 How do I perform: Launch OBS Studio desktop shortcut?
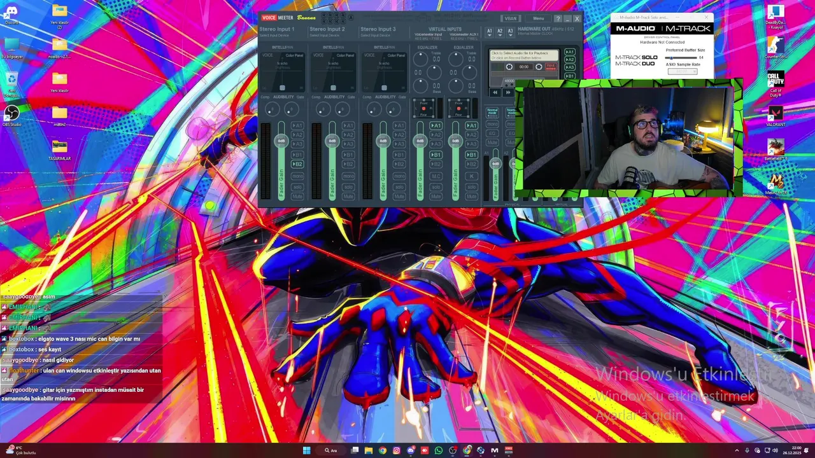tap(11, 116)
